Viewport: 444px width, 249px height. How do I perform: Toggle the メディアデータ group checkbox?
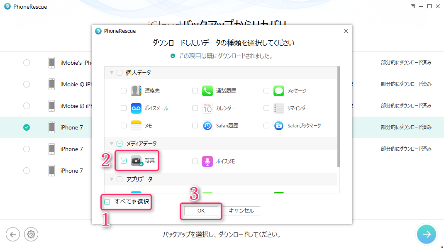[120, 144]
